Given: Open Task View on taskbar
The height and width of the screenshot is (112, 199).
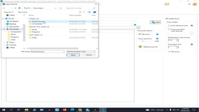Looking at the screenshot, I should [x=19, y=110].
